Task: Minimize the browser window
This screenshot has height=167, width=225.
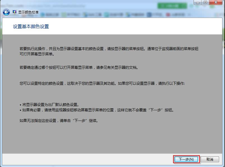Action: (198, 3)
